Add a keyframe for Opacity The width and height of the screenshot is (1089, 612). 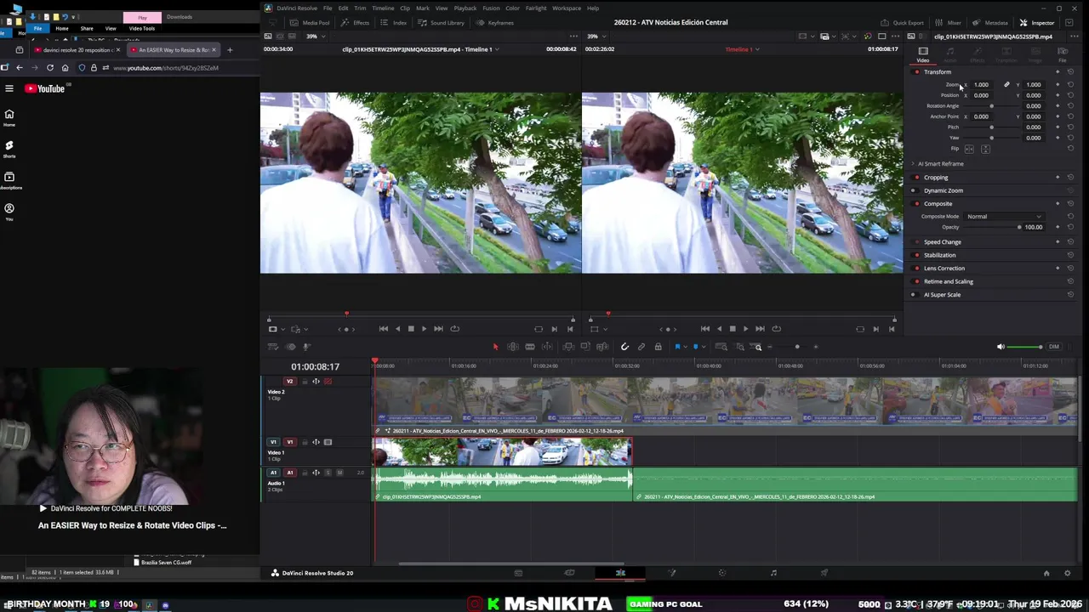tap(1058, 227)
